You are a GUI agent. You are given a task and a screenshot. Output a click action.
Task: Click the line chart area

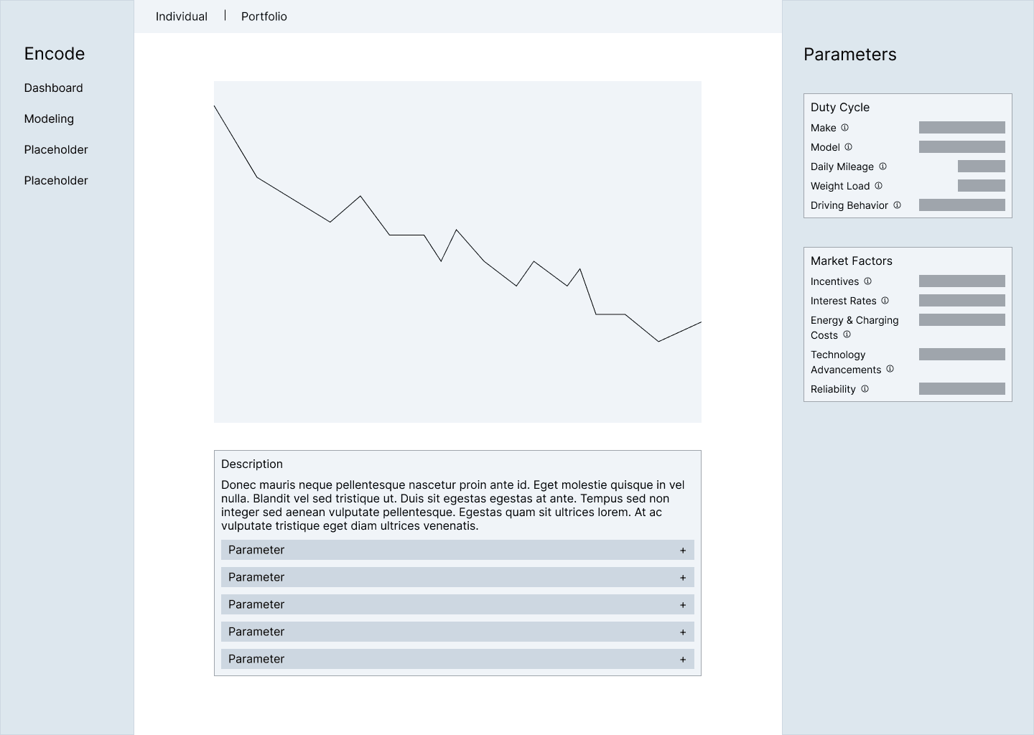coord(457,252)
